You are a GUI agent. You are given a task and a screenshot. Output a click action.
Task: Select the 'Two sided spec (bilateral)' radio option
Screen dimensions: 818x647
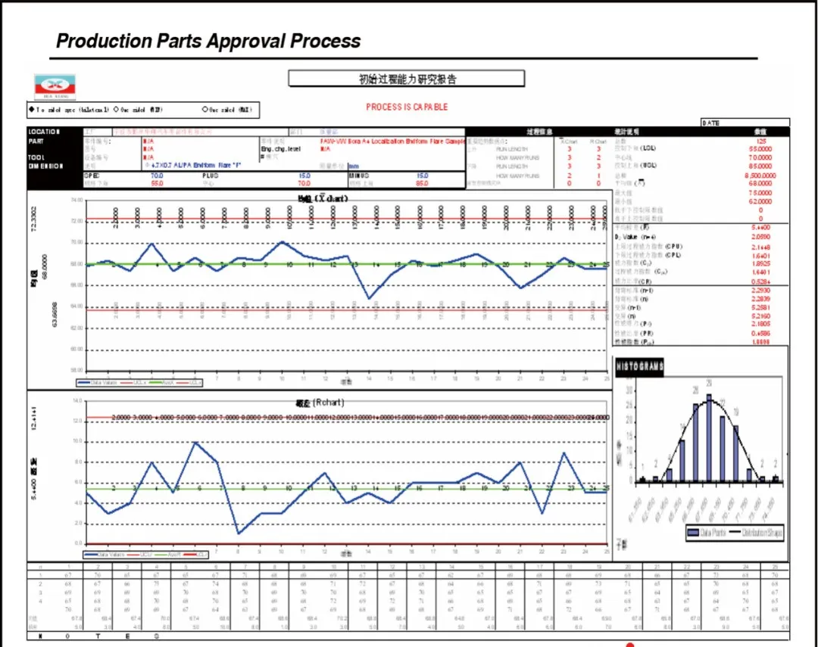point(30,110)
